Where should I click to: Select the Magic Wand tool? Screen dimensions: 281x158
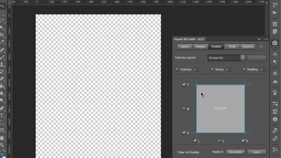(2, 28)
